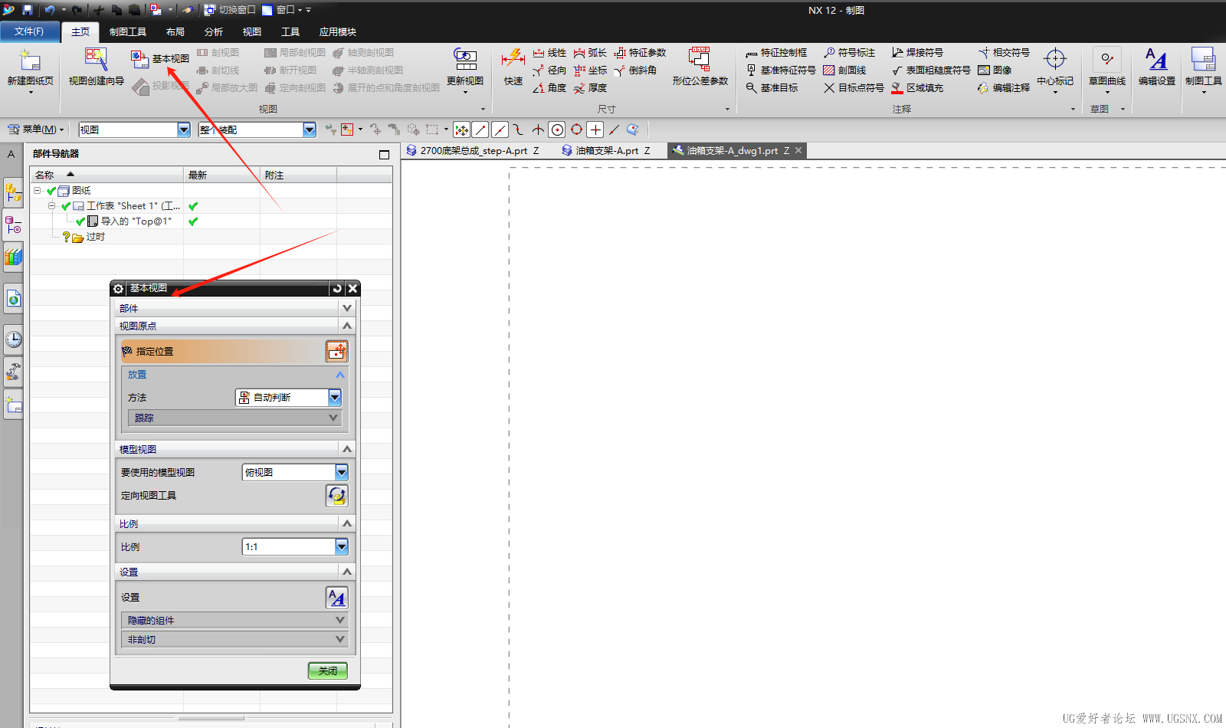The height and width of the screenshot is (728, 1226).
Task: Click the 制图工具 drafting tools icon
Action: [x=1203, y=60]
